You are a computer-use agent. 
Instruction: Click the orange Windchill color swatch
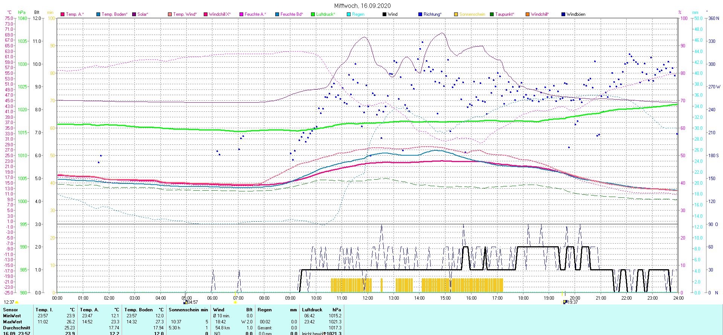pos(528,14)
